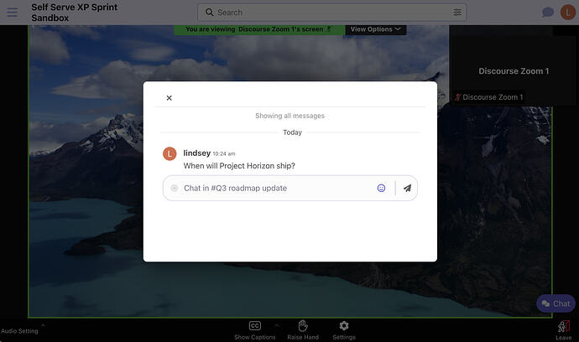Screen dimensions: 579x342
Task: Click the 'You are viewing' screen share banner
Action: (259, 29)
